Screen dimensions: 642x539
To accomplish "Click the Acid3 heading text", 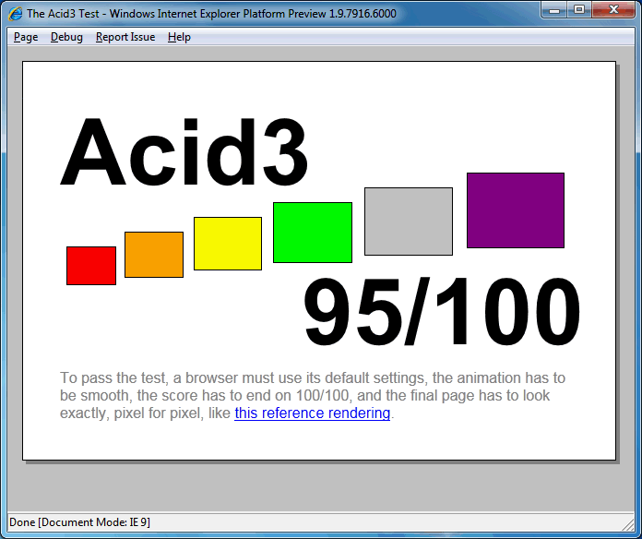I will pyautogui.click(x=184, y=153).
